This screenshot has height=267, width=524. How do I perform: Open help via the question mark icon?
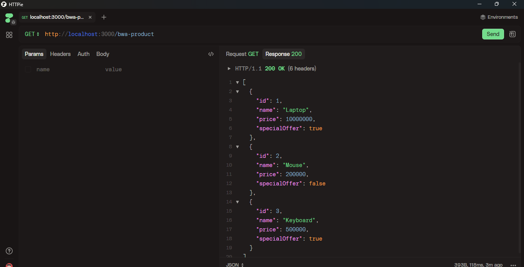click(x=9, y=251)
